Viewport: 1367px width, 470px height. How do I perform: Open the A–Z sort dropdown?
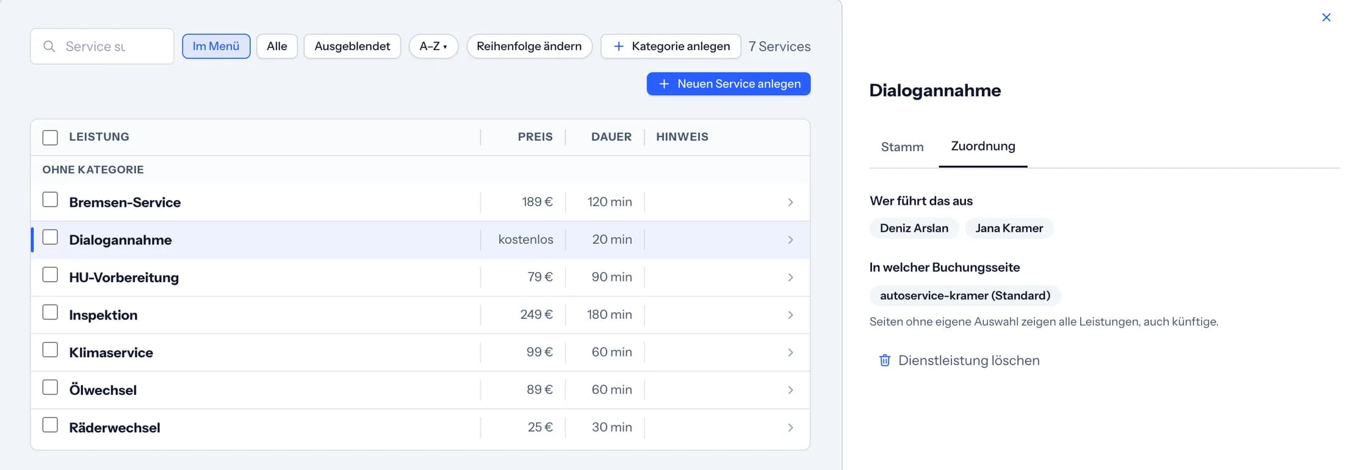click(433, 46)
